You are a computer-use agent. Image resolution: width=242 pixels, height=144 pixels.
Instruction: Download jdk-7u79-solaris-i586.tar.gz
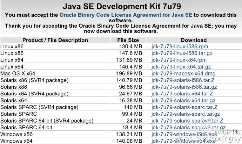pos(184,87)
